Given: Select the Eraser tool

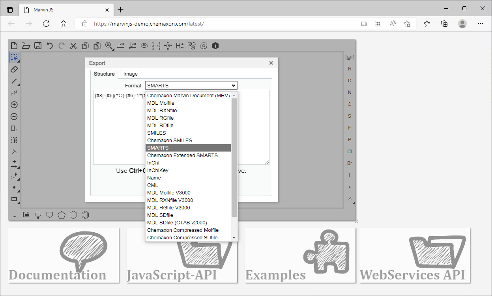Looking at the screenshot, I should coord(14,69).
